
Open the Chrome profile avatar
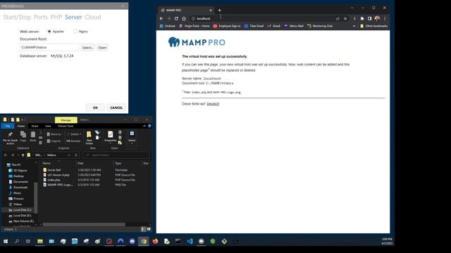pyautogui.click(x=377, y=18)
